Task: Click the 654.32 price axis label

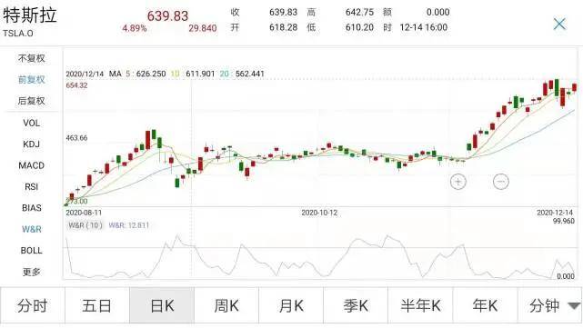Action: (x=76, y=85)
